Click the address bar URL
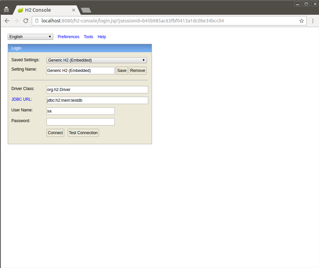 point(133,21)
